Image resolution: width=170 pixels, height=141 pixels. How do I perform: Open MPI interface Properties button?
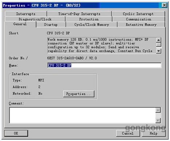pos(78,94)
